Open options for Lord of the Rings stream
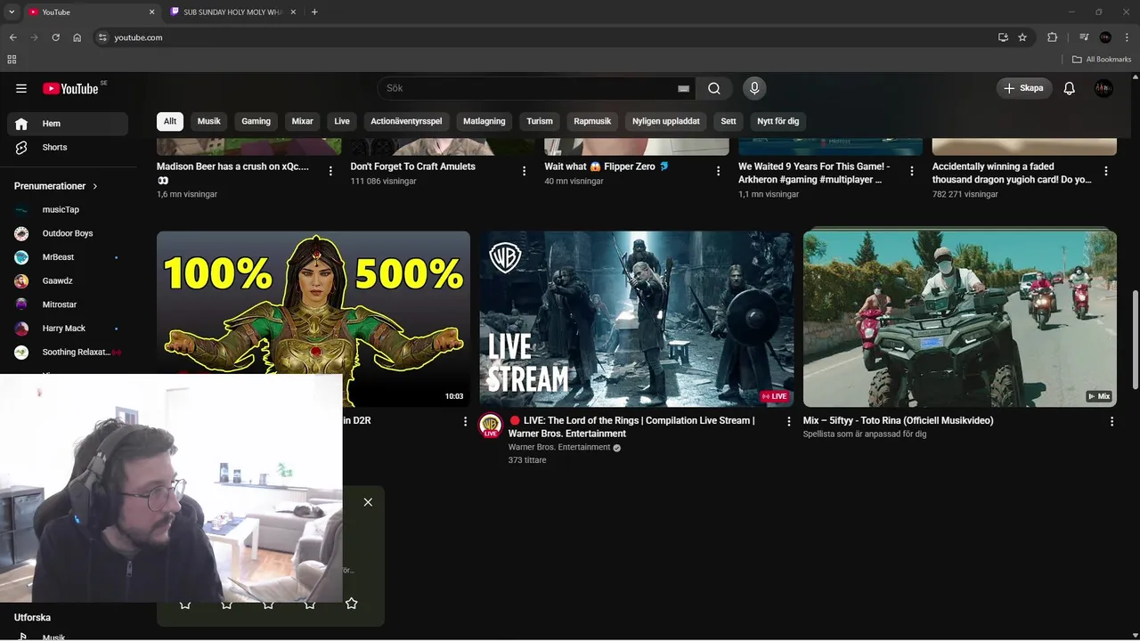 (788, 421)
